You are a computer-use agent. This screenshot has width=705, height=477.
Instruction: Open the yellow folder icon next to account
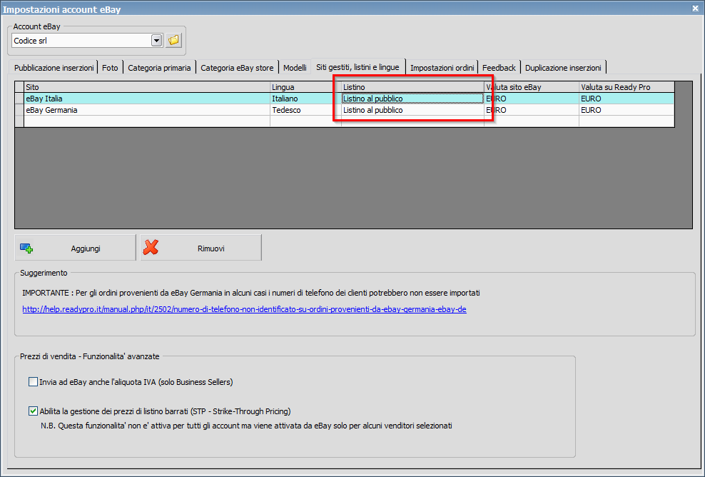[x=173, y=41]
